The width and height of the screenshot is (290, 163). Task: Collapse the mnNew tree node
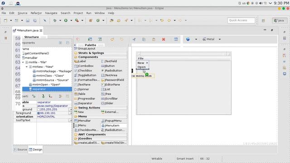(27, 67)
